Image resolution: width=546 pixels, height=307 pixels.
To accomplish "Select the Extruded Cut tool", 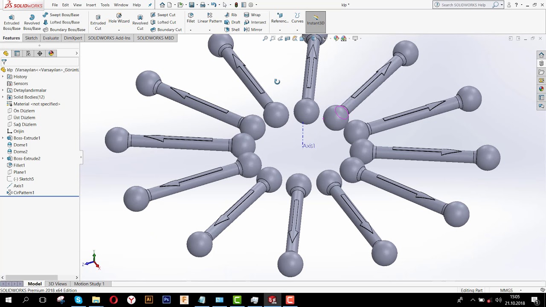I will pos(98,22).
